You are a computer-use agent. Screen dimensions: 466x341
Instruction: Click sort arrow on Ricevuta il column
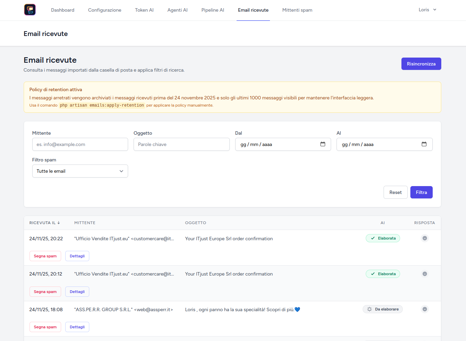click(x=59, y=223)
